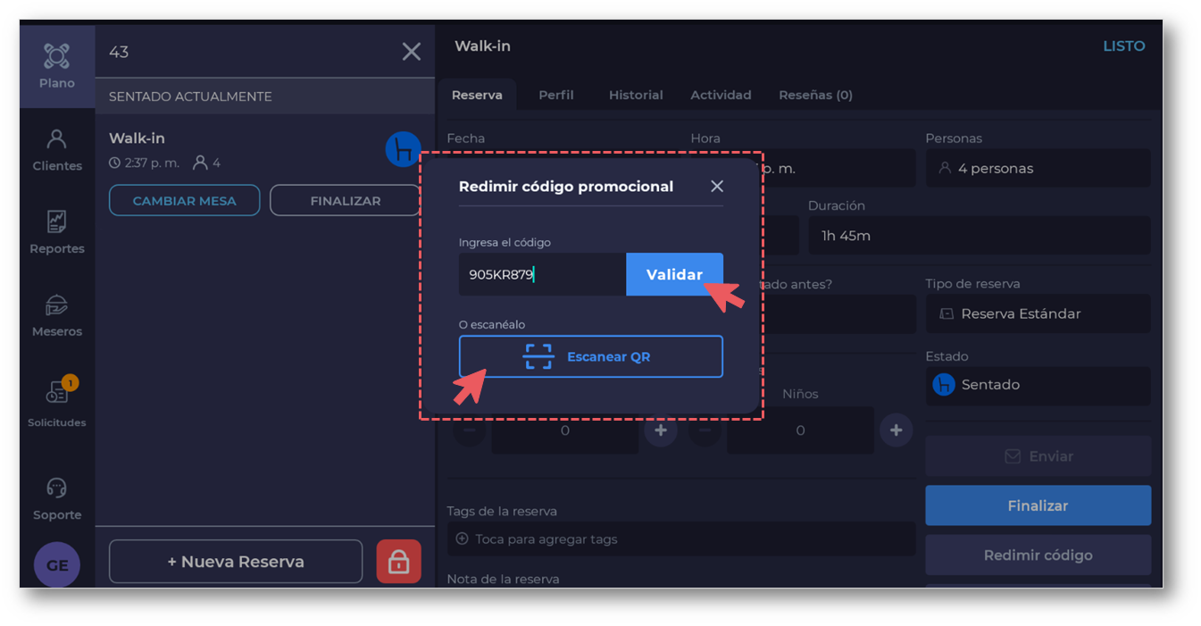Open the Personas 4 personas dropdown
Viewport: 1201px width, 626px height.
pos(1038,168)
